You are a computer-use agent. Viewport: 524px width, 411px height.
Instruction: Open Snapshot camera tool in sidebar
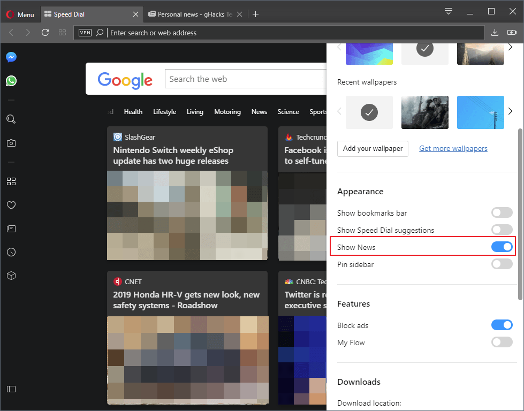tap(11, 143)
